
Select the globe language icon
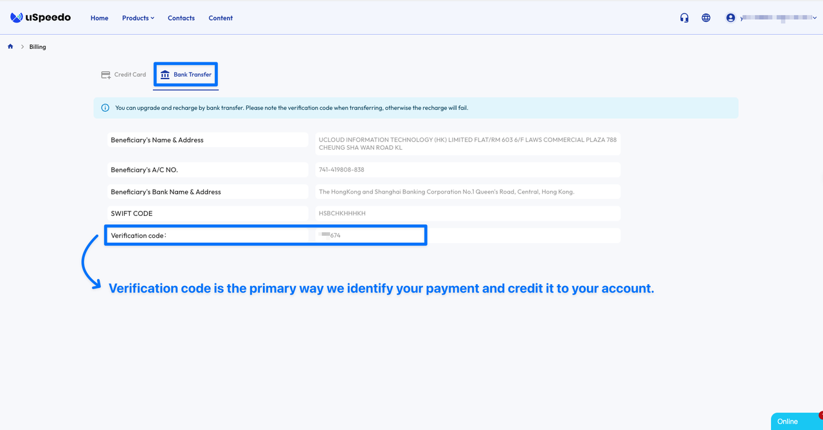point(705,17)
